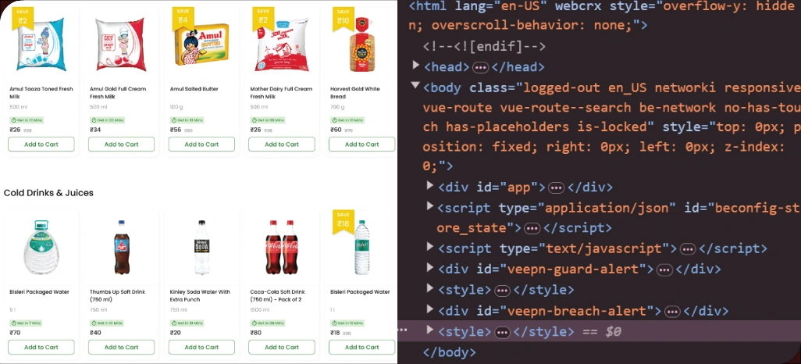Screen dimensions: 801x364
Task: Expand the veepn-breach-alert div node
Action: tap(430, 310)
